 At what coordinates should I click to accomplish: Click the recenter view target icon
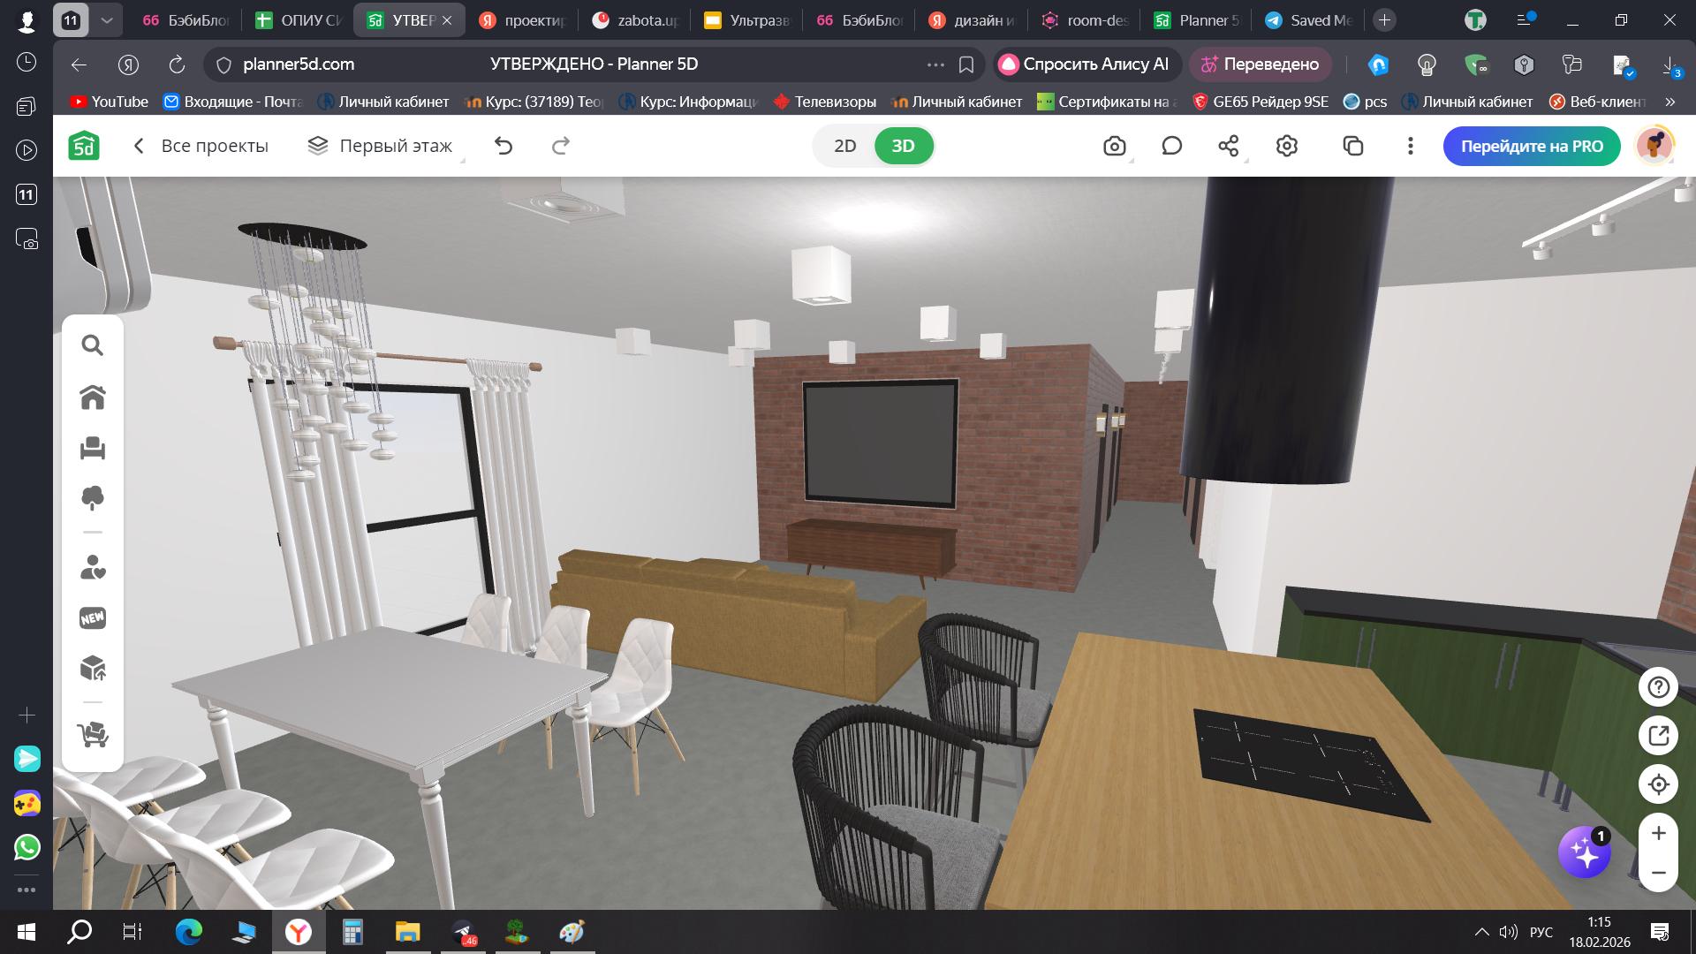click(x=1658, y=784)
